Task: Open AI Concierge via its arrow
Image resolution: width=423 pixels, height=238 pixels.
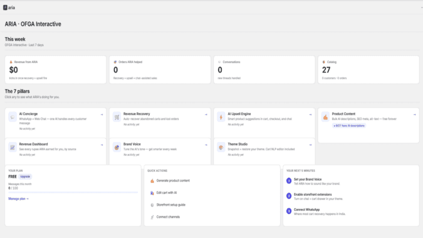Action: click(102, 115)
